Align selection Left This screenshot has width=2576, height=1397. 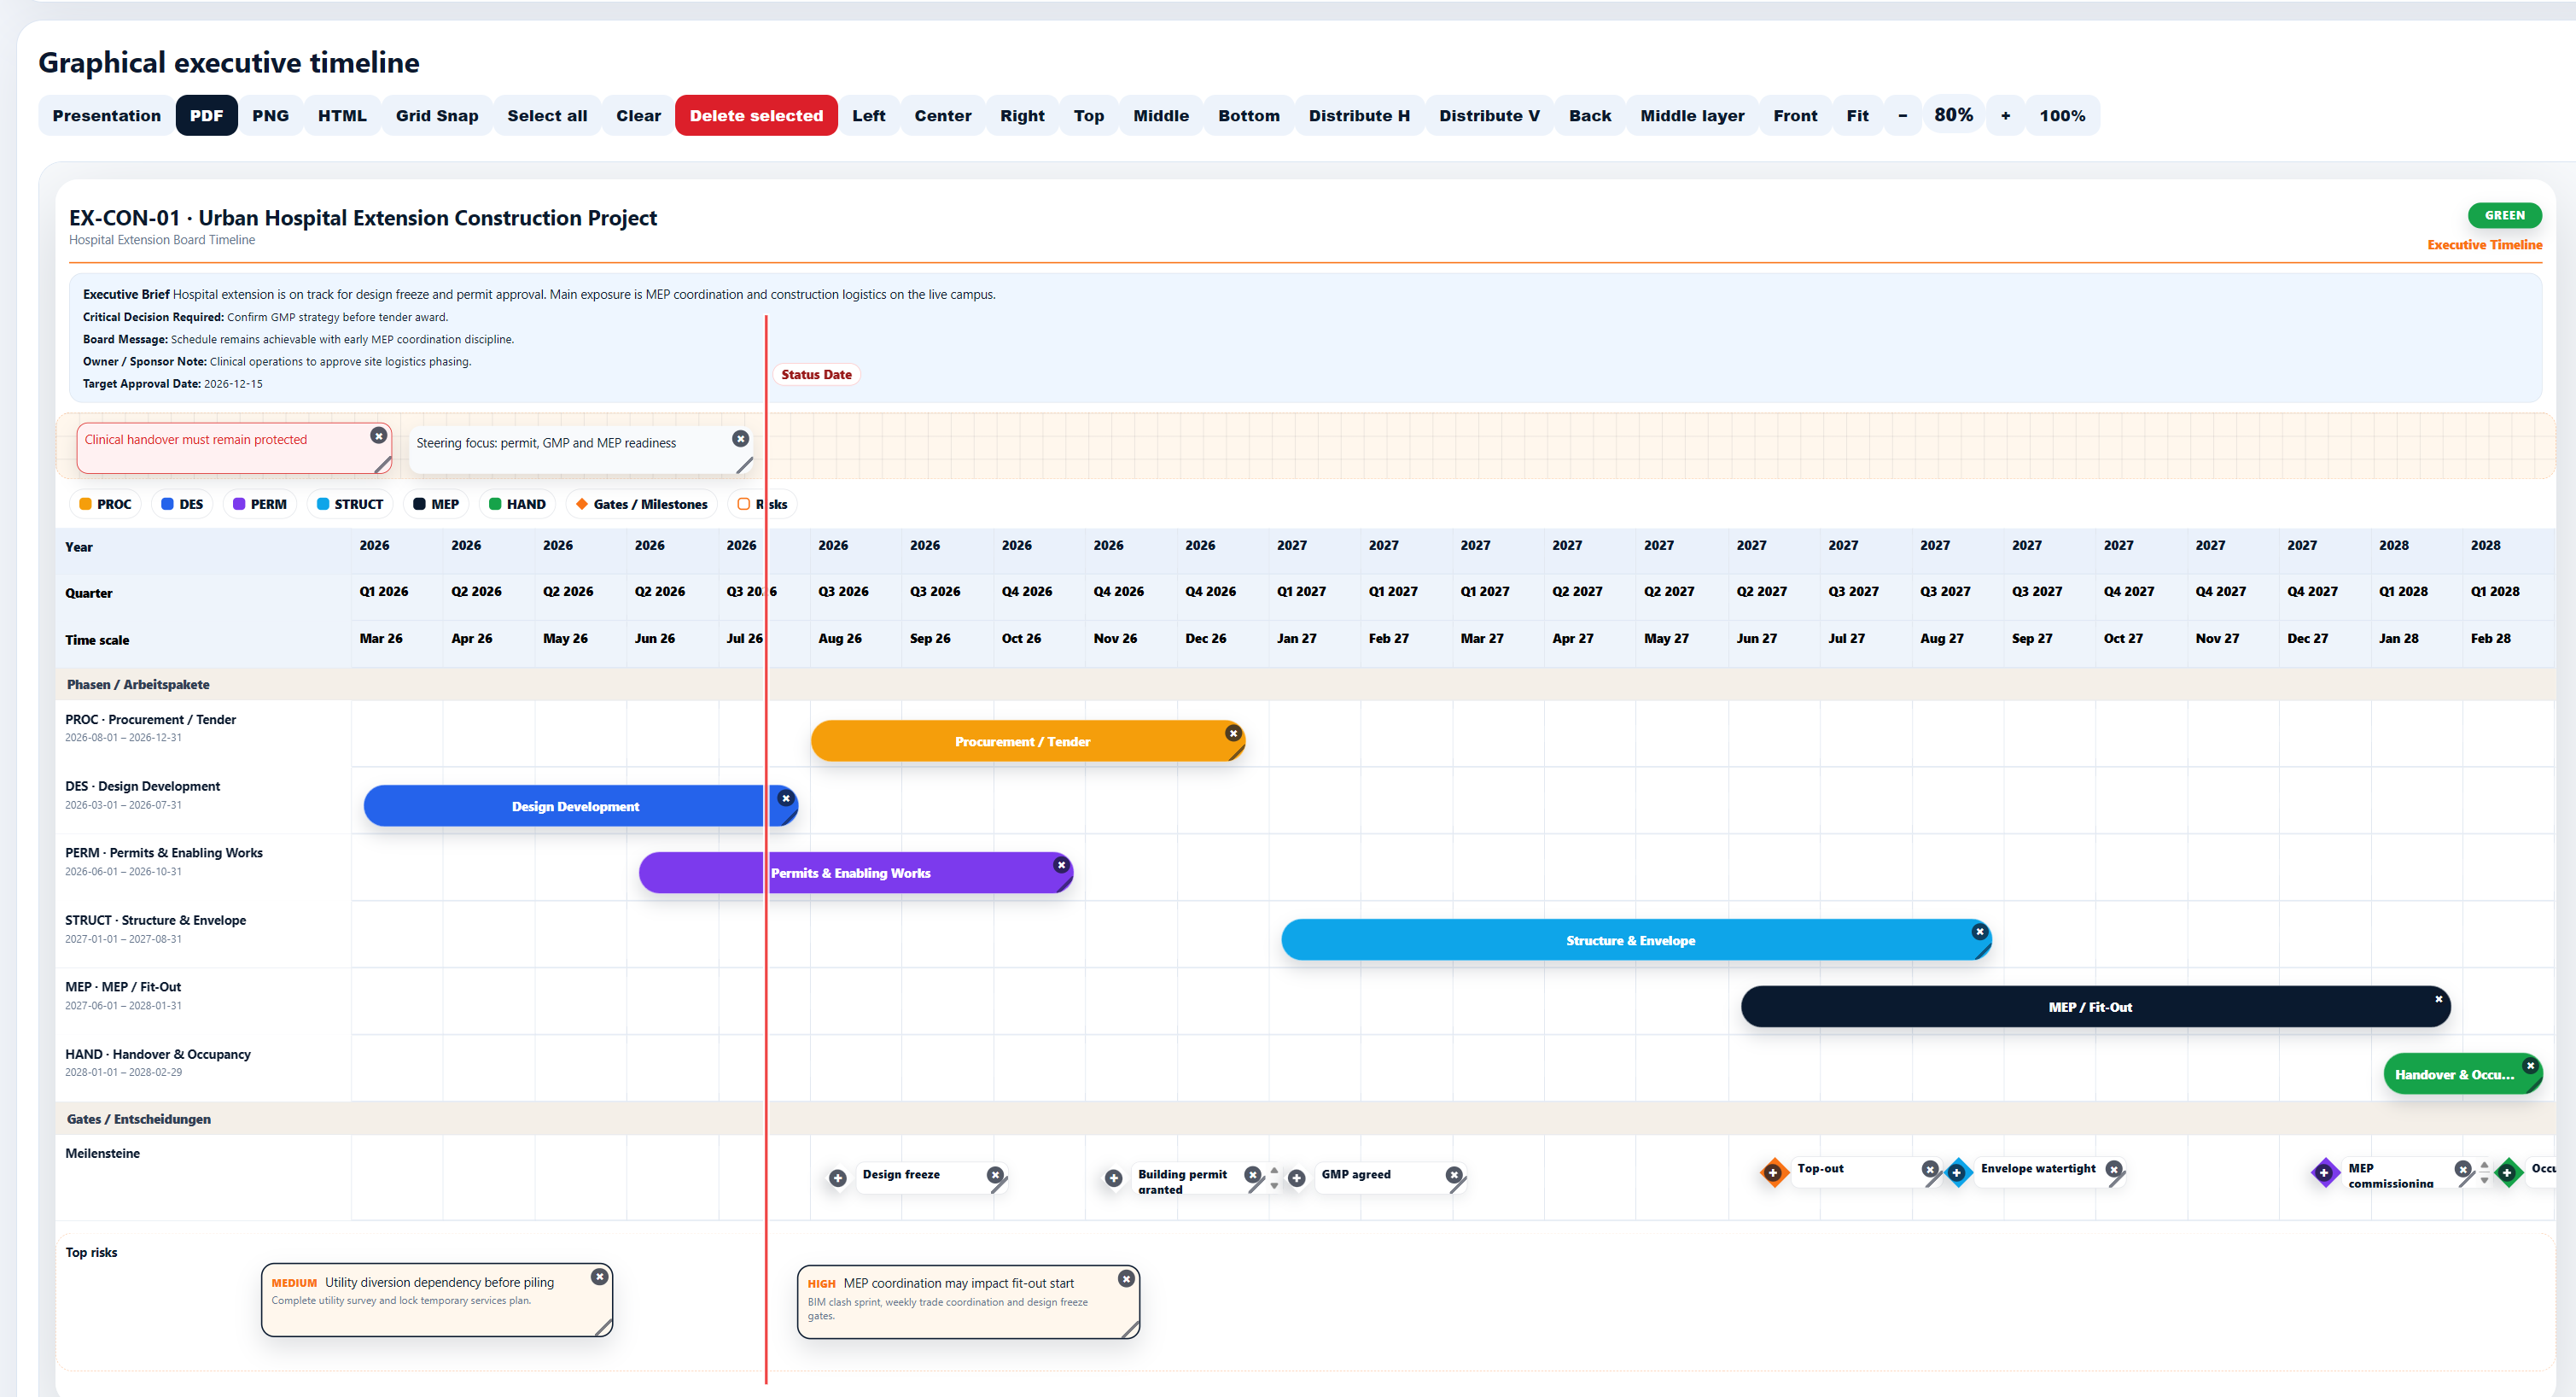point(869,116)
